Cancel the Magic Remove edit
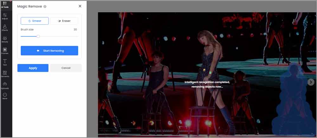Viewport: 317px width, 138px height. [66, 68]
